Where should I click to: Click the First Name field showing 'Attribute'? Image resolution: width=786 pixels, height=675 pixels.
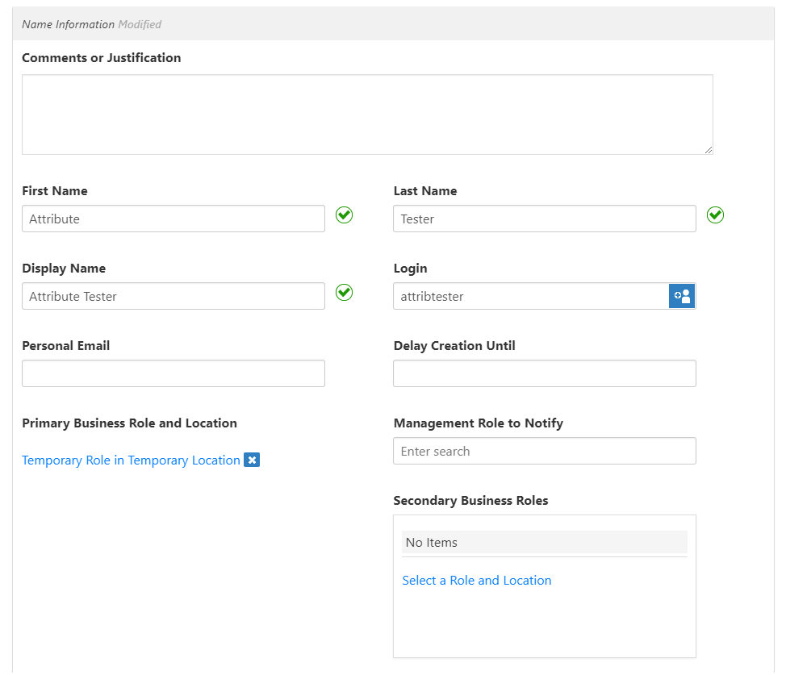(173, 218)
